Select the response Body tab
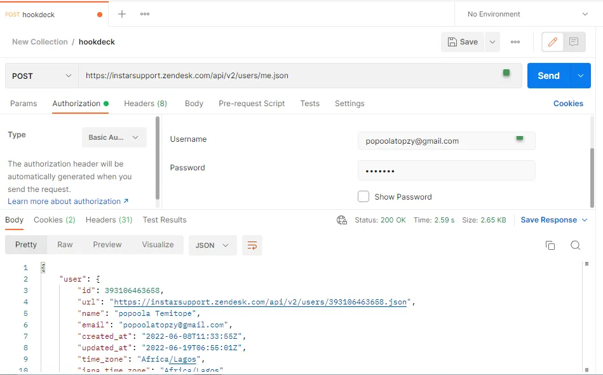603x375 pixels. (x=14, y=220)
